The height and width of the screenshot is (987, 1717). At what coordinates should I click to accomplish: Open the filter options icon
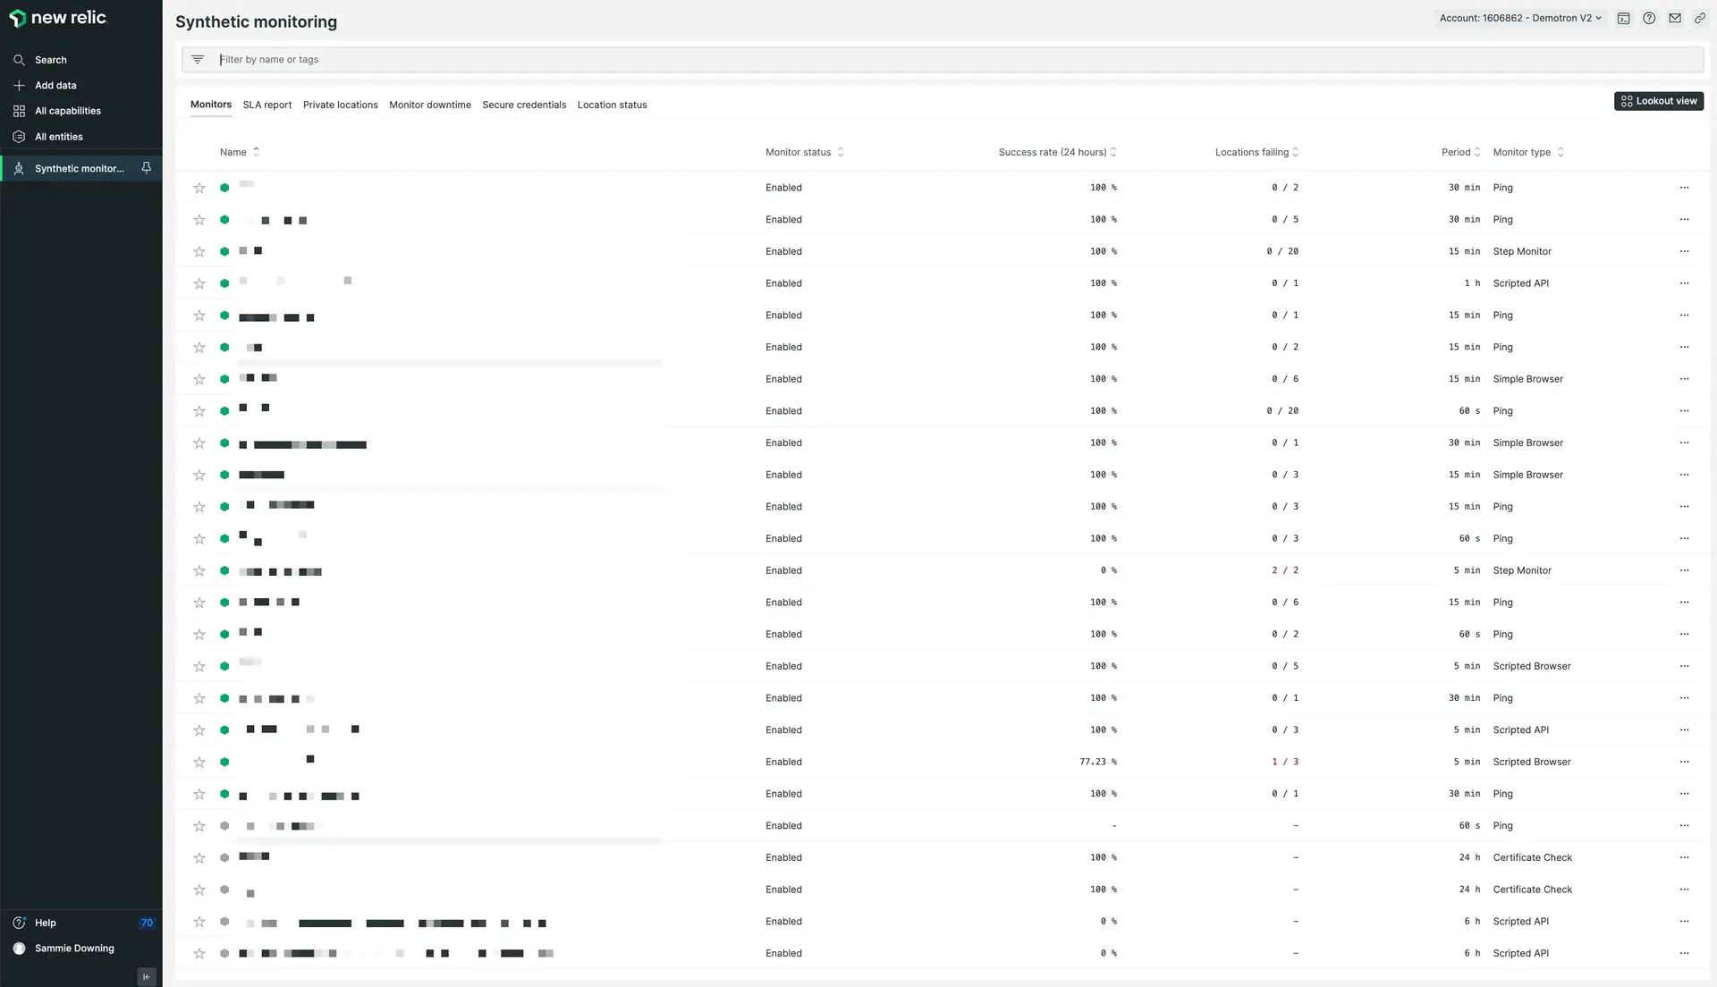[x=198, y=59]
